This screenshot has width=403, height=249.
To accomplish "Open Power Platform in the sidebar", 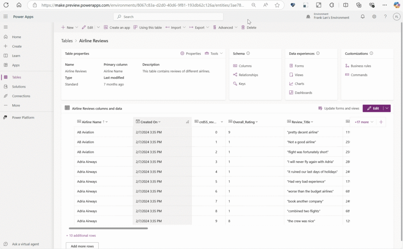I will (23, 118).
